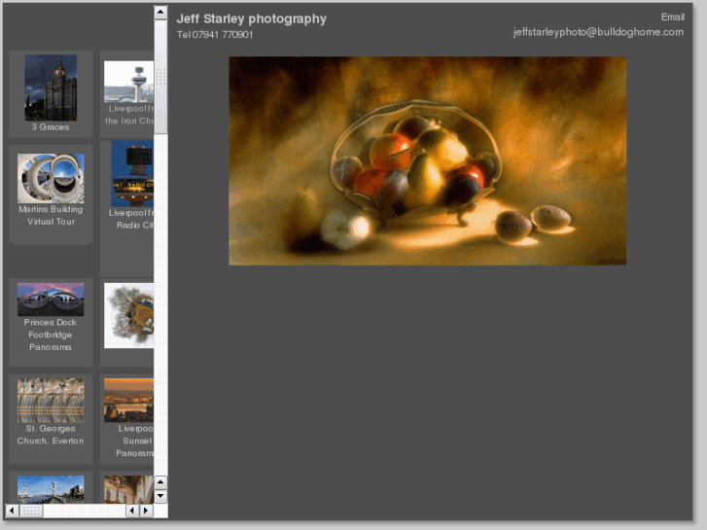
Task: Open Liverpool from the Iron Church thumbnail
Action: [x=129, y=82]
